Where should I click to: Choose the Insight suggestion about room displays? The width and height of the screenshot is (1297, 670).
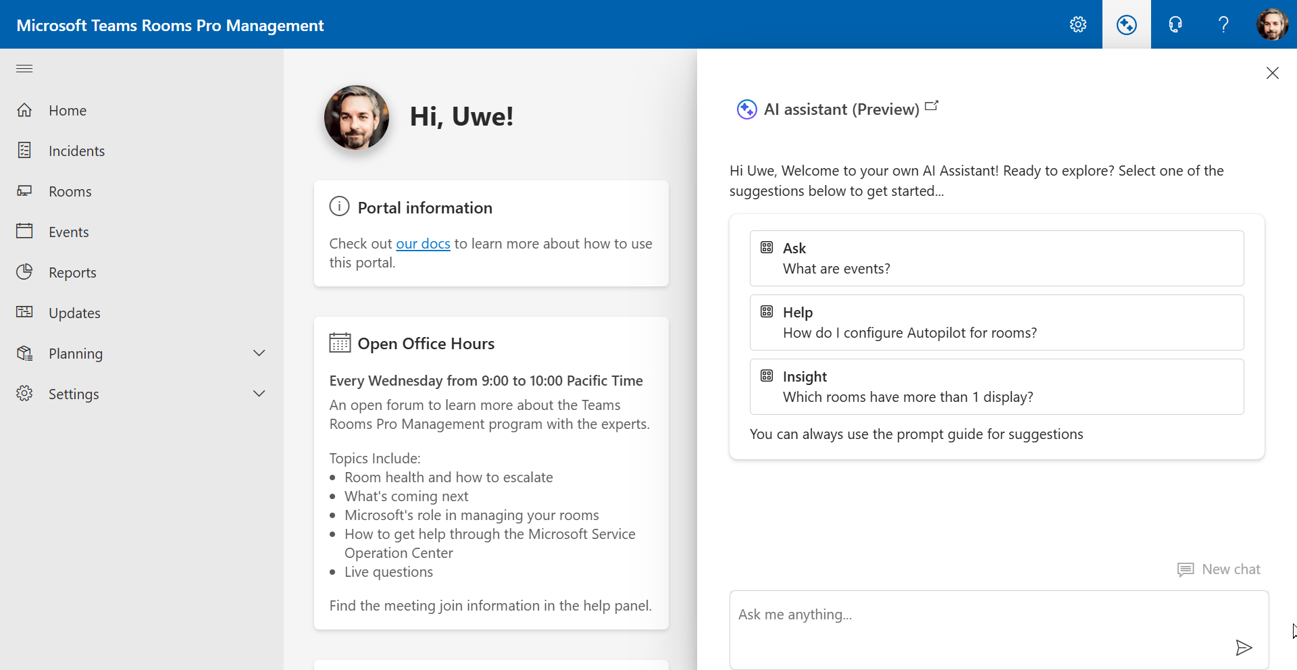(x=996, y=387)
